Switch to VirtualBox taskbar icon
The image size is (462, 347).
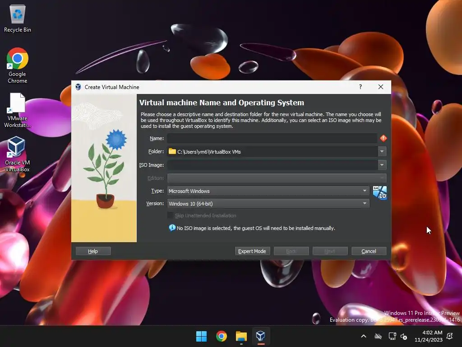(261, 336)
